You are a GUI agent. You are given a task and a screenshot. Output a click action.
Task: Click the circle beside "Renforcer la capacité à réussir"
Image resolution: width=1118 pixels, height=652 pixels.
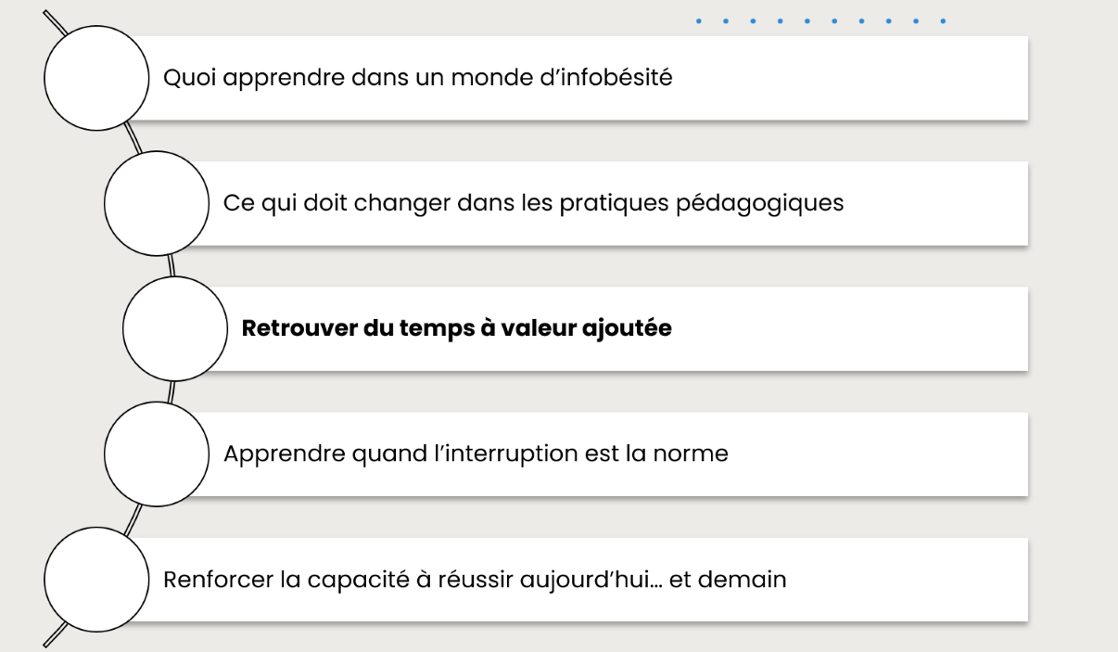96,580
